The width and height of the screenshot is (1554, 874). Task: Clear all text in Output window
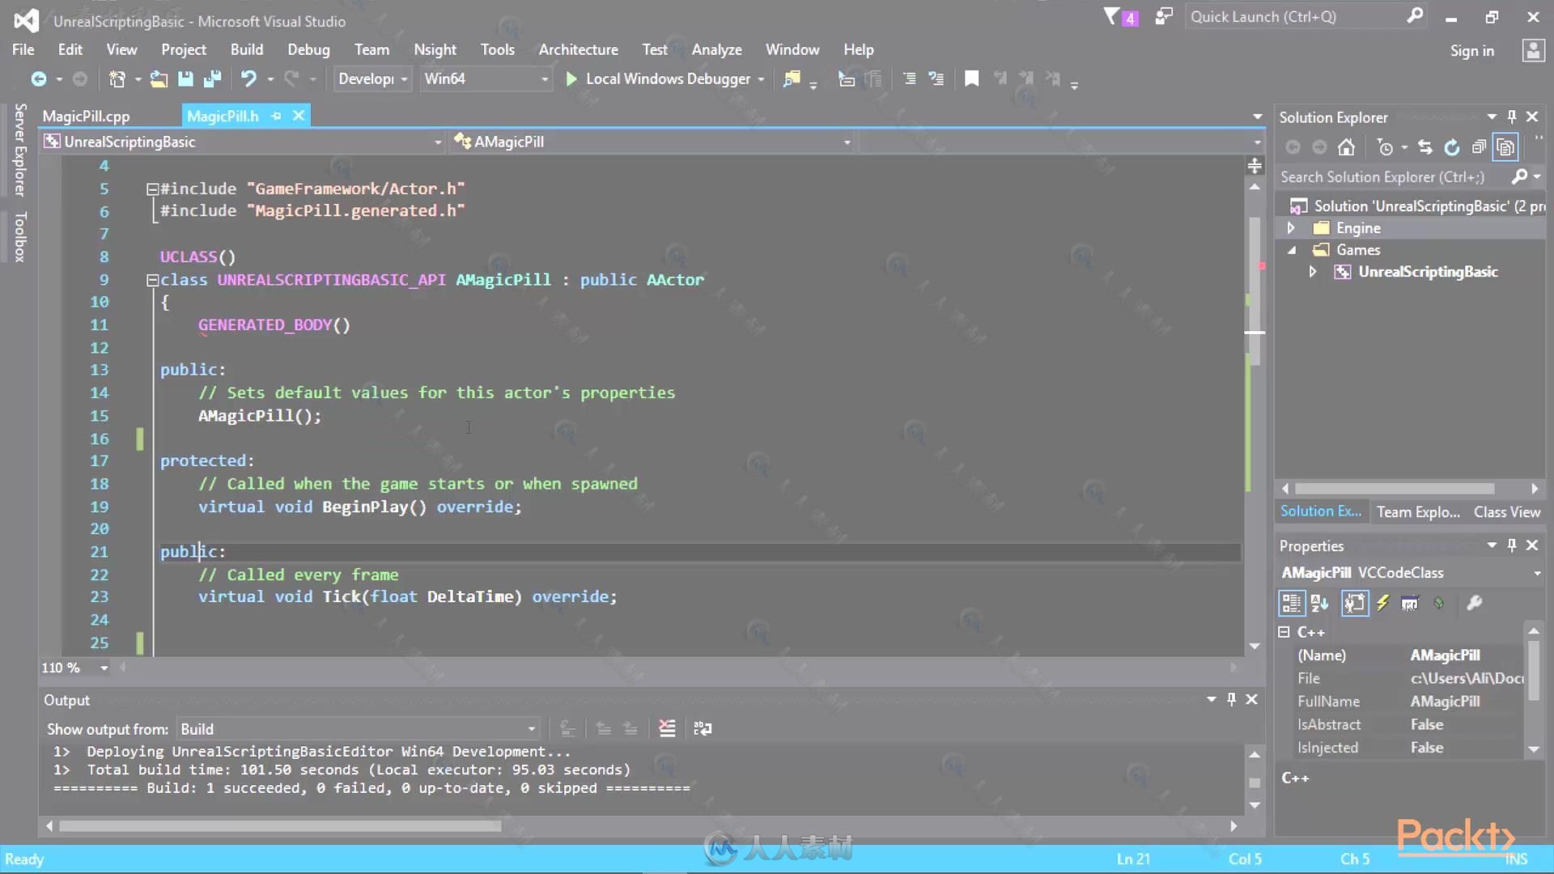click(667, 728)
